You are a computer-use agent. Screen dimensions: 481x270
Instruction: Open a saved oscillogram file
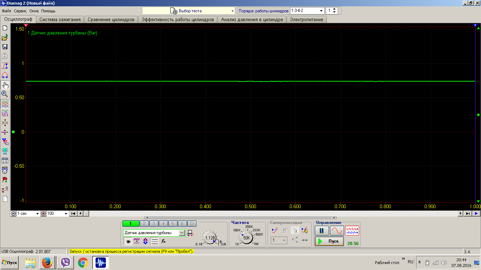(x=5, y=37)
